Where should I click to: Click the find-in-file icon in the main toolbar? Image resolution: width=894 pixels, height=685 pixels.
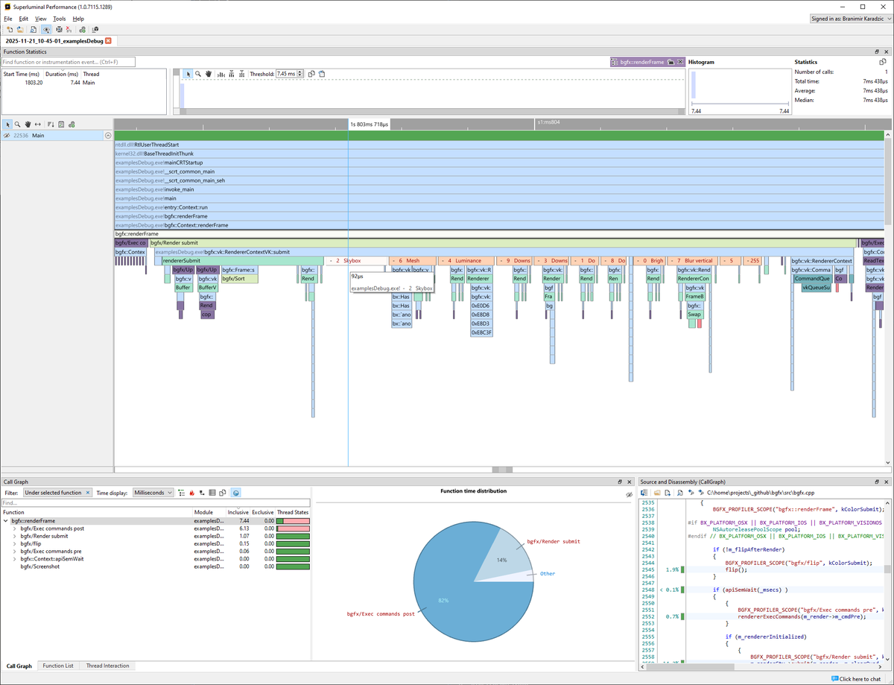(33, 30)
